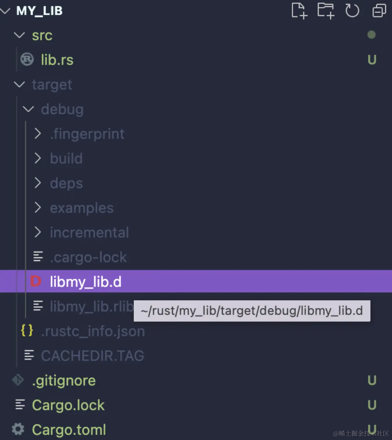Viewport: 392px width, 440px height.
Task: Select the CACHEDIR.TAG file
Action: click(93, 356)
